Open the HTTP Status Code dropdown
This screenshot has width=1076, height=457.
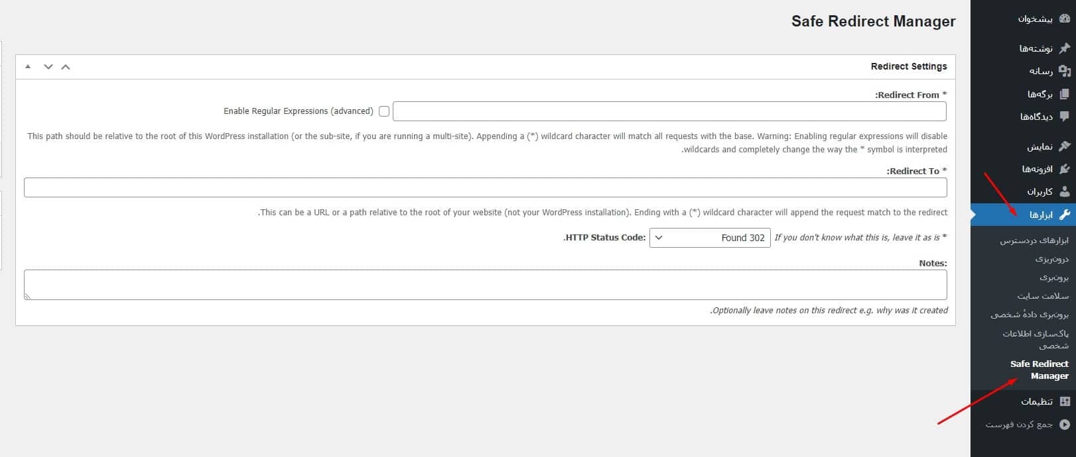click(x=710, y=238)
